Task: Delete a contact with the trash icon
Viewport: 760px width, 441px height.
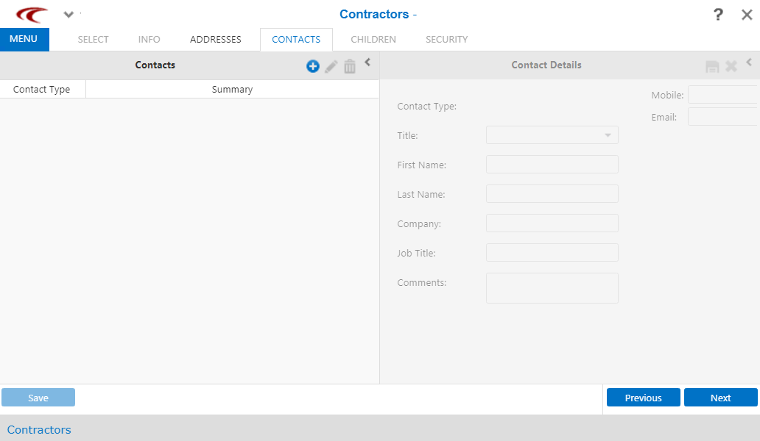Action: coord(350,66)
